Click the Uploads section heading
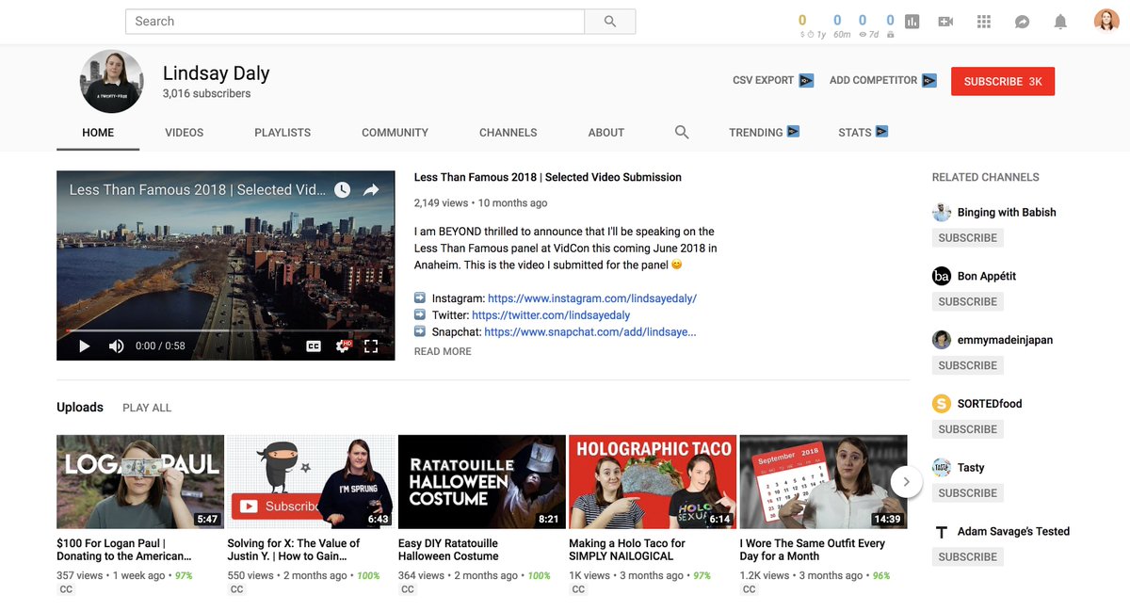This screenshot has height=611, width=1130. [x=80, y=408]
